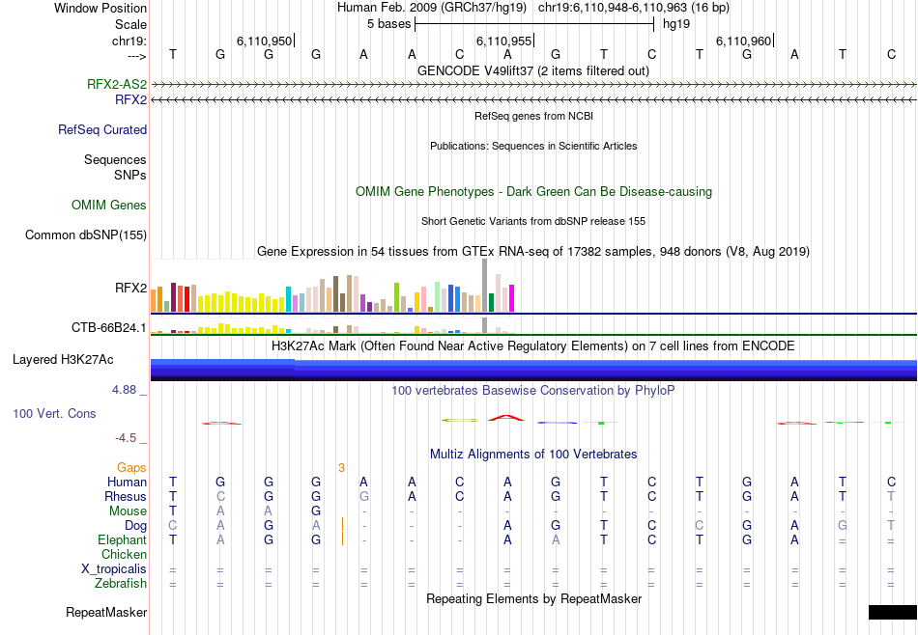918x635 pixels.
Task: Click the SNPs track label
Action: click(130, 175)
